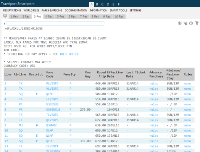Image resolution: width=200 pixels, height=152 pixels.
Task: Select line number 12 link
Action: point(6,141)
